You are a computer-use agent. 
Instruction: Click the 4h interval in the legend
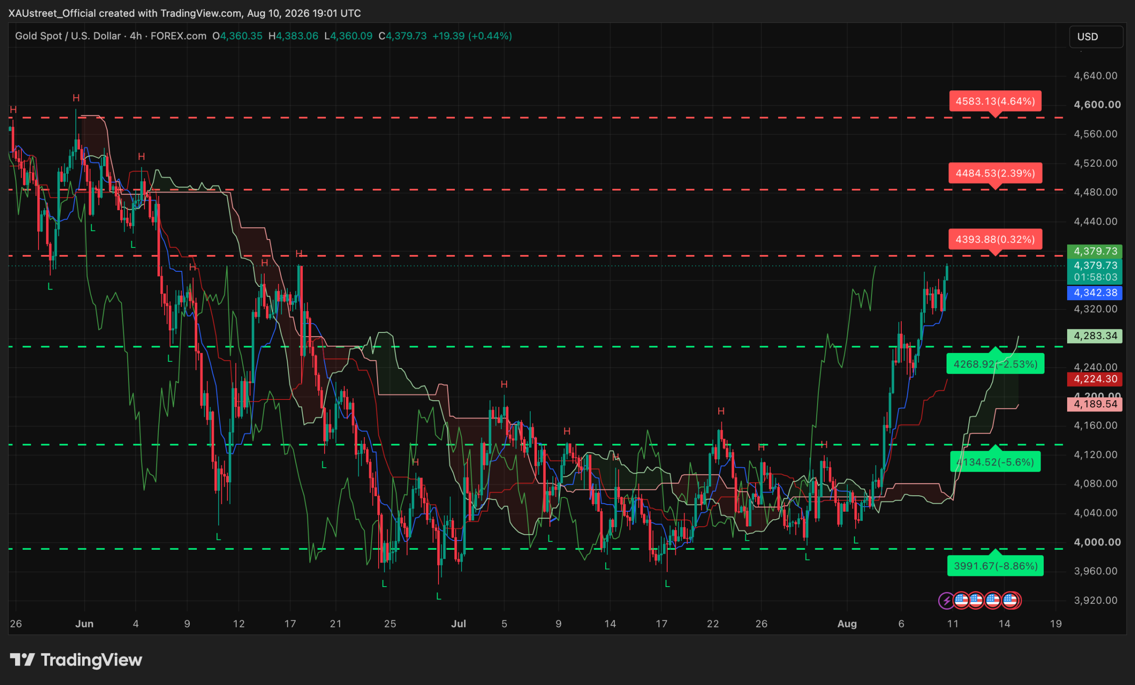coord(136,36)
